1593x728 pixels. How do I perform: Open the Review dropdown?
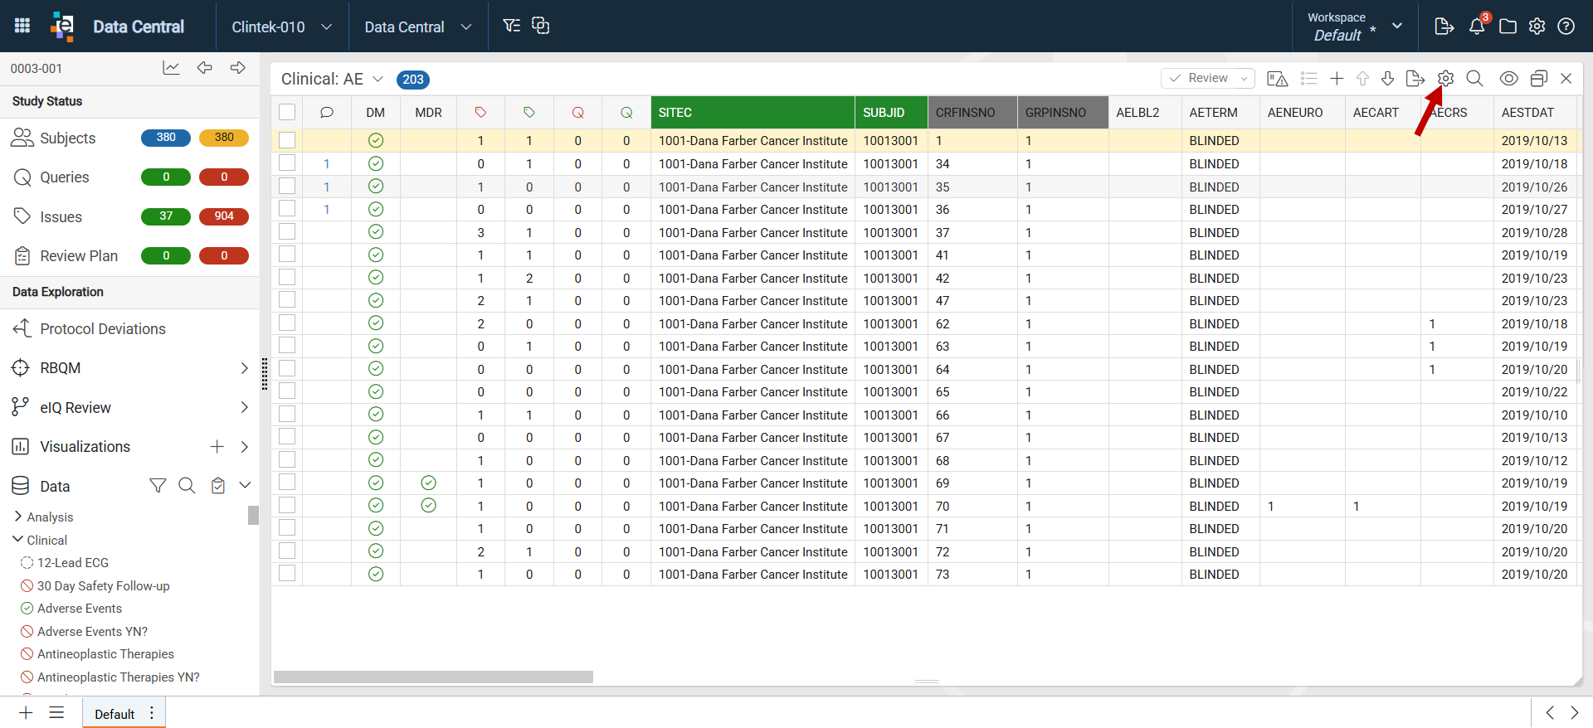coord(1208,78)
